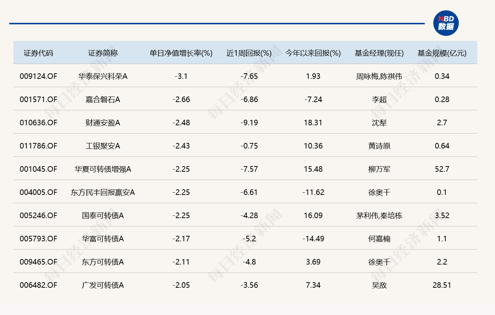Select fund manager 黄诗原
Image resolution: width=495 pixels, height=315 pixels.
pyautogui.click(x=379, y=146)
